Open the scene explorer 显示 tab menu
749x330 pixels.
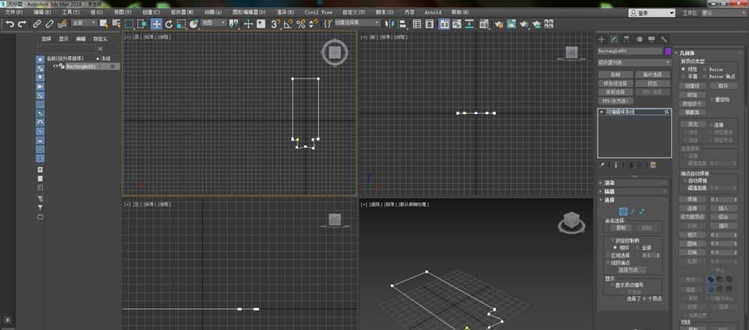[x=63, y=39]
